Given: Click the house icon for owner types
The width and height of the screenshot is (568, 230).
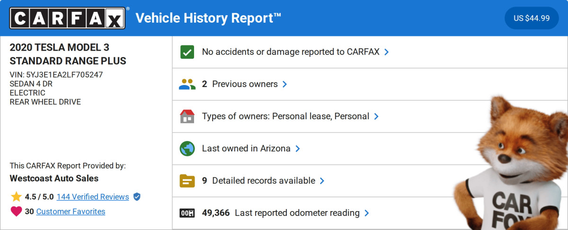Looking at the screenshot, I should coord(187,116).
